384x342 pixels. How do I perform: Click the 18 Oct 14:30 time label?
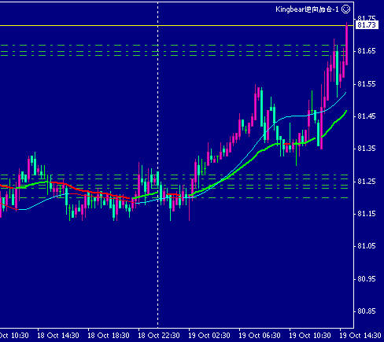[58, 336]
